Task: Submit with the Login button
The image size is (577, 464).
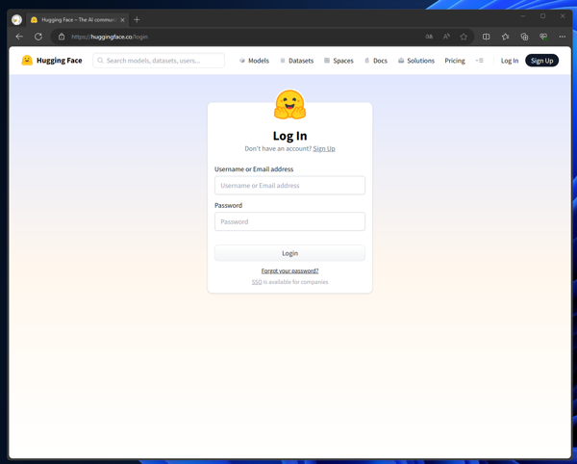Action: 290,253
